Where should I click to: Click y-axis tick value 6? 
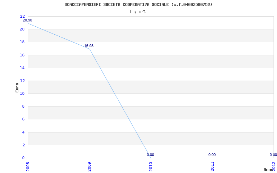coord(23,119)
